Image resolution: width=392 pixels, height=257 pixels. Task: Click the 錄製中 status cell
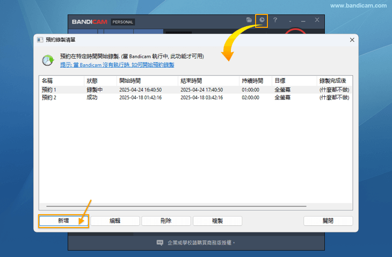95,90
